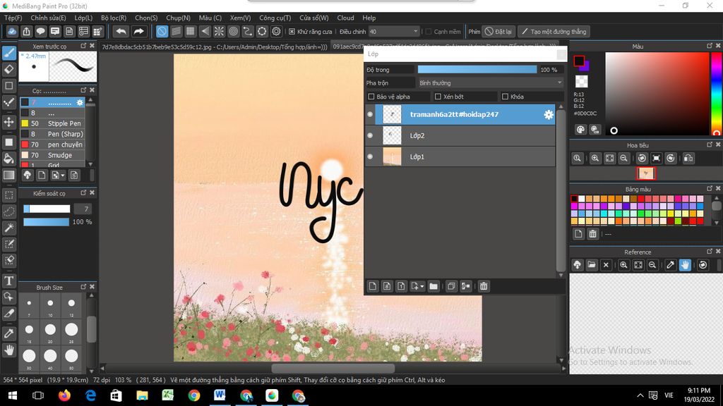This screenshot has height=406, width=723.
Task: Open the Pha trộn blend mode dropdown
Action: pyautogui.click(x=489, y=82)
